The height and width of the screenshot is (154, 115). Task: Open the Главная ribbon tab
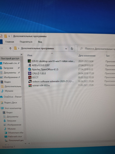pyautogui.click(x=10, y=42)
